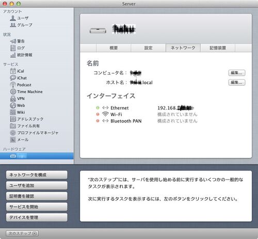258x239 pixels.
Task: Select the ネットワーク tab
Action: pyautogui.click(x=183, y=48)
